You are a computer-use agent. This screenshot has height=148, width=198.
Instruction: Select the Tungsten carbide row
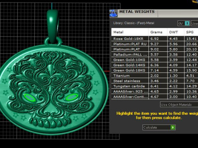tap(155, 86)
